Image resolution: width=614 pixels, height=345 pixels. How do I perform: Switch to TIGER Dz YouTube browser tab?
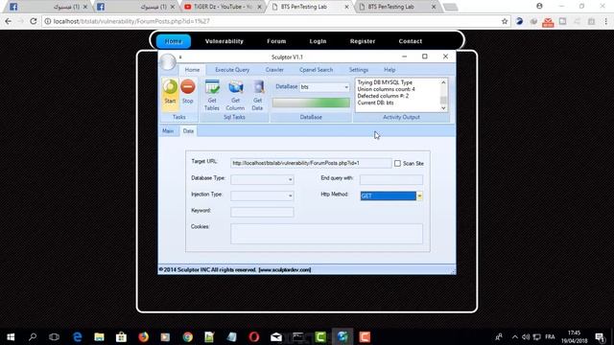pos(223,7)
